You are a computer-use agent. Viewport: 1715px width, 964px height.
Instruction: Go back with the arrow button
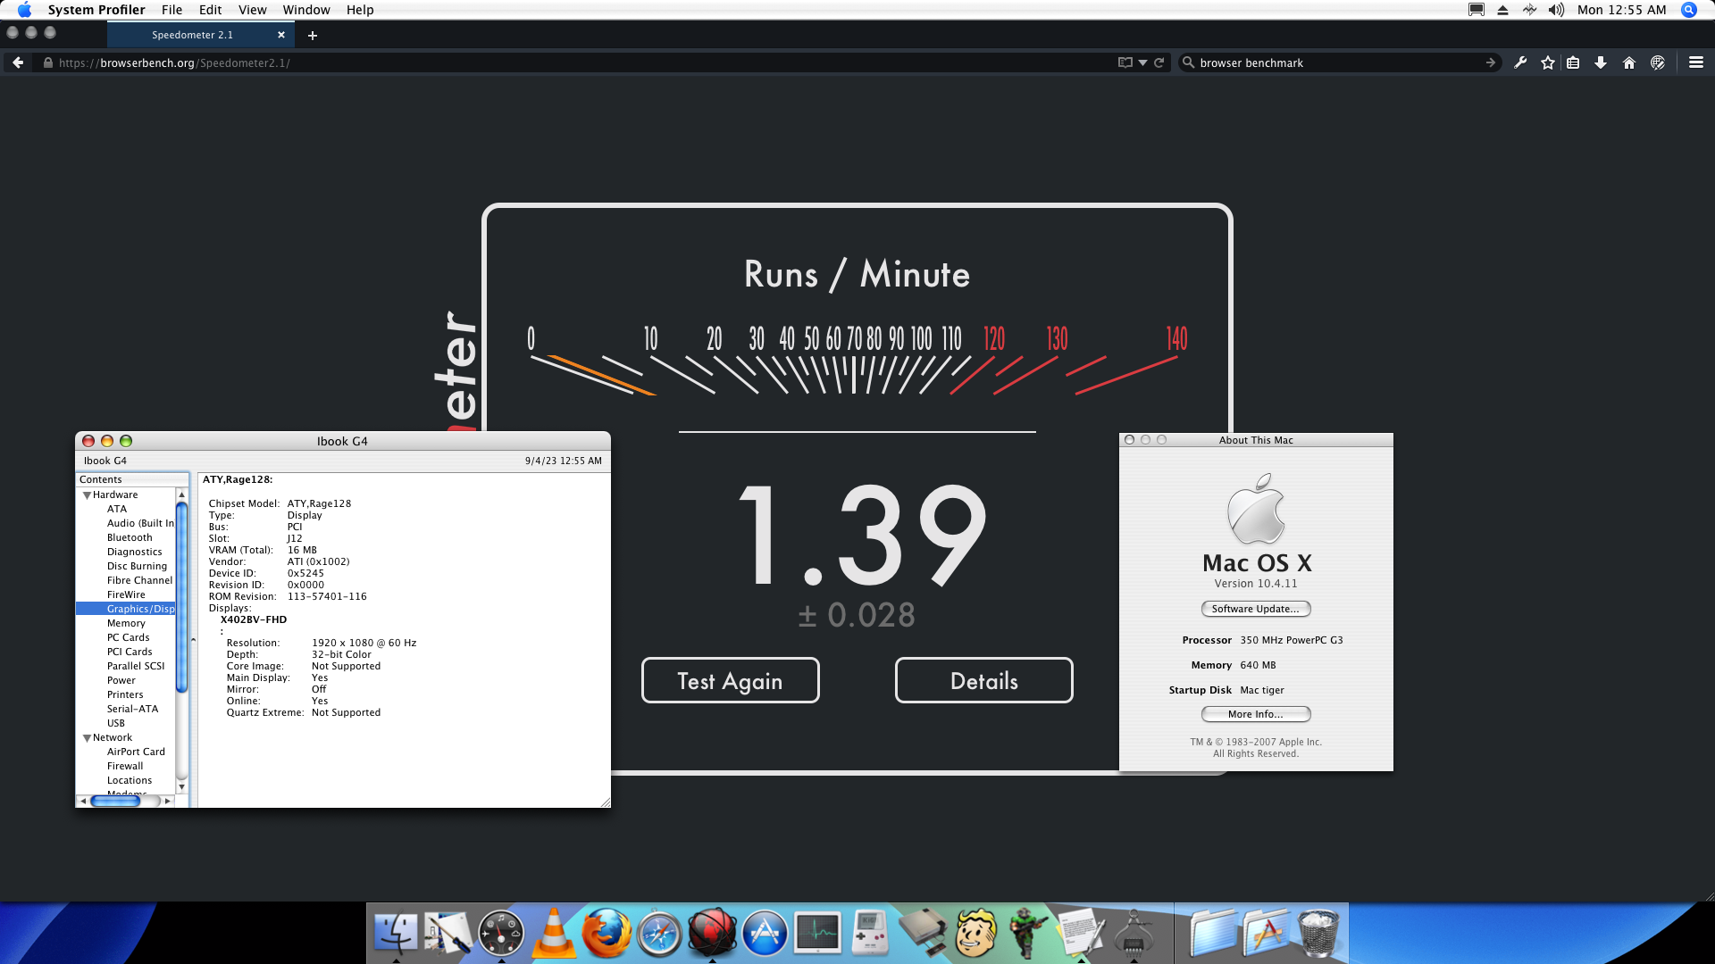pos(18,62)
